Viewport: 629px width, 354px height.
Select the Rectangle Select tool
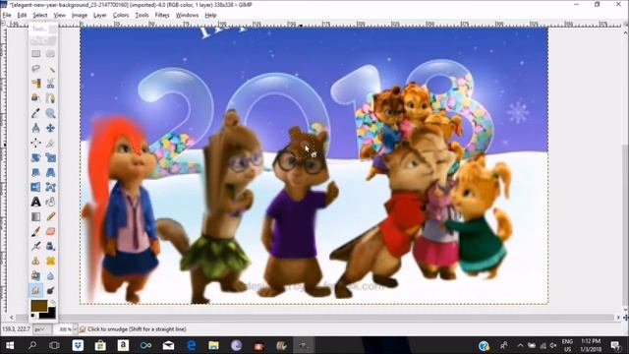tap(35, 54)
